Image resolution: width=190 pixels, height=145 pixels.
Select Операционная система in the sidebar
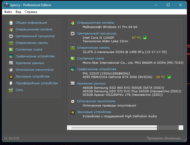(x=34, y=29)
